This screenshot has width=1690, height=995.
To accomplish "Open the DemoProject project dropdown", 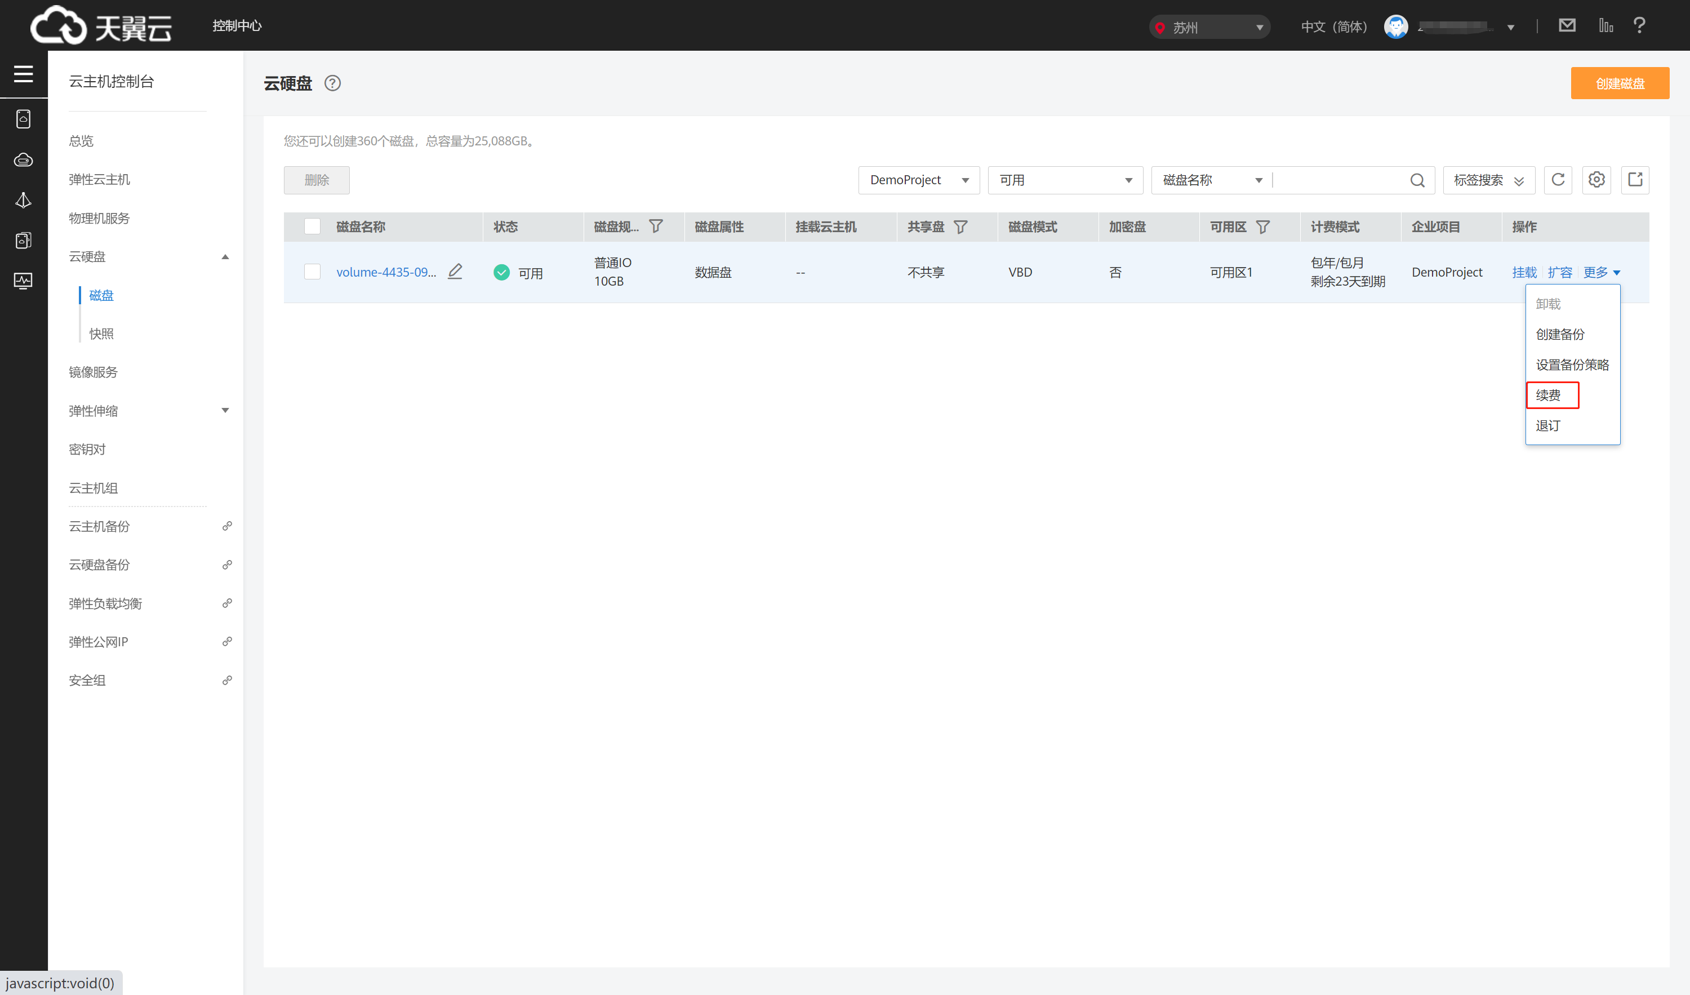I will point(918,180).
